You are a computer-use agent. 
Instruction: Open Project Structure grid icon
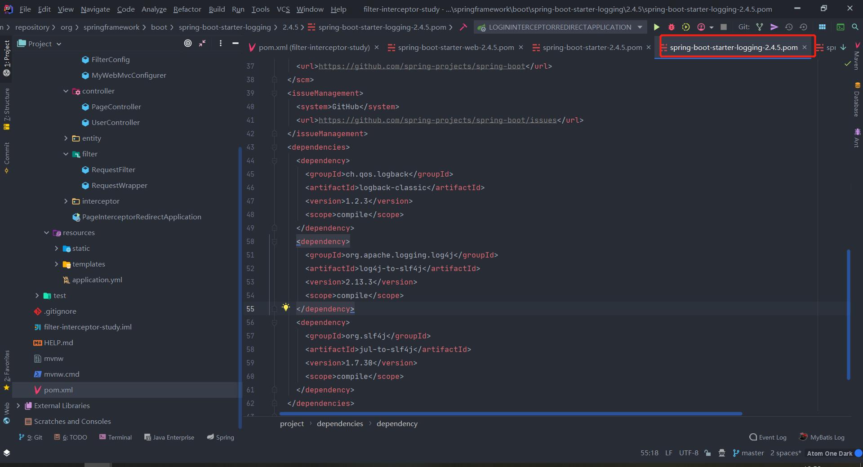click(822, 27)
